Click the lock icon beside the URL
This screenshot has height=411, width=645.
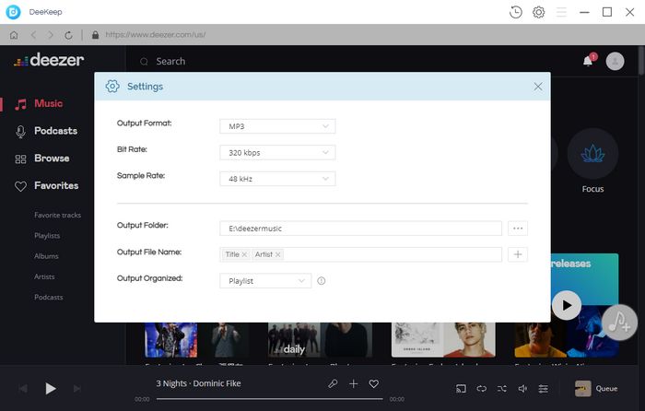click(96, 35)
